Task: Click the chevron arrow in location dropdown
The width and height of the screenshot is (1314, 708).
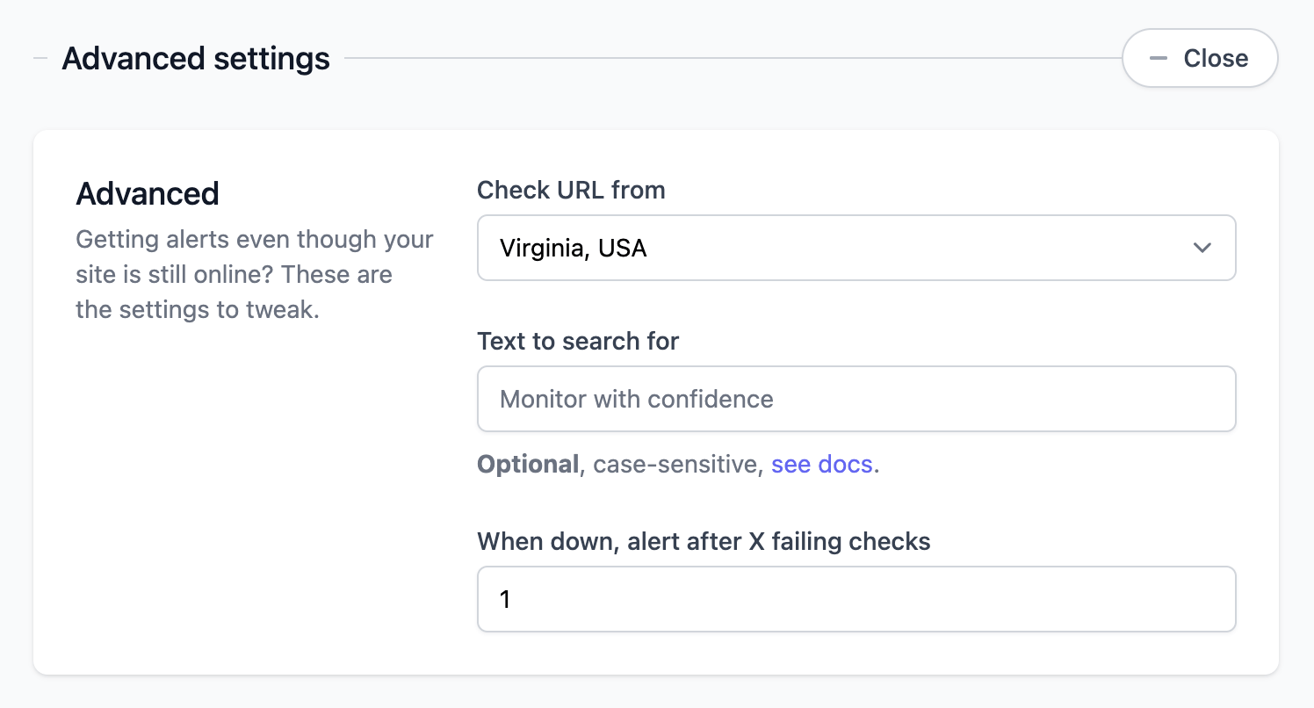Action: [x=1202, y=248]
